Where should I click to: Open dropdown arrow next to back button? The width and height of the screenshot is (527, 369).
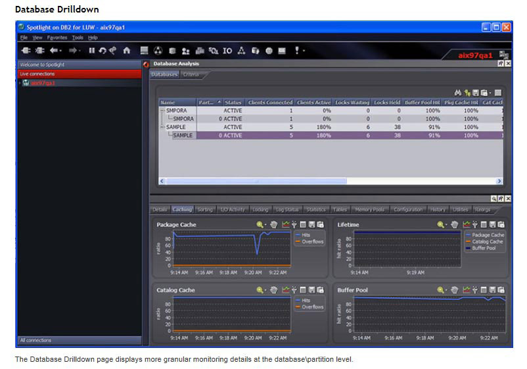click(60, 51)
